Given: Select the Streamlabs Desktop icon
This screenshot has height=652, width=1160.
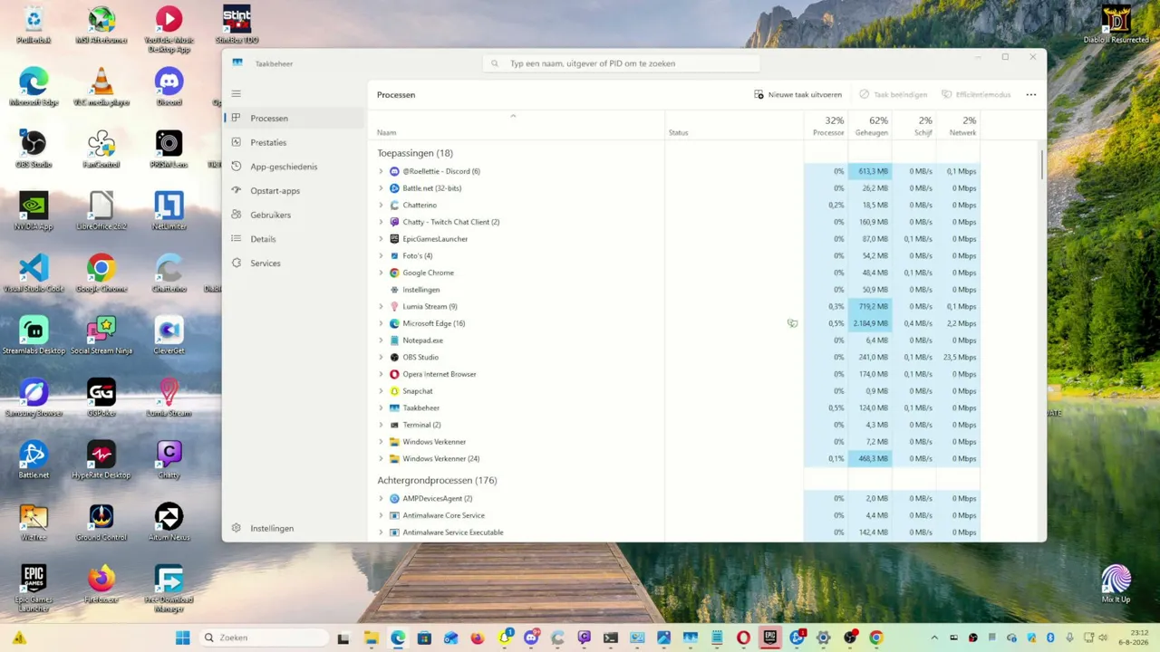Looking at the screenshot, I should (x=34, y=335).
